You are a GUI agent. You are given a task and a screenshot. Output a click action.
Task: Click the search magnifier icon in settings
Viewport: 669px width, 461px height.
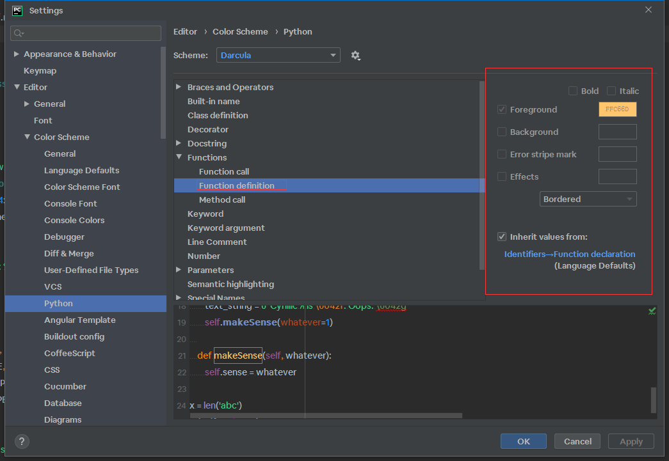click(19, 33)
